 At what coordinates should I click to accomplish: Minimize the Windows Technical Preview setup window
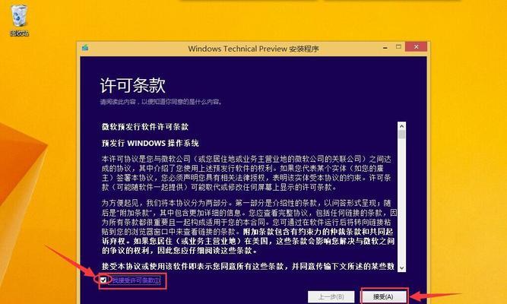pos(385,48)
